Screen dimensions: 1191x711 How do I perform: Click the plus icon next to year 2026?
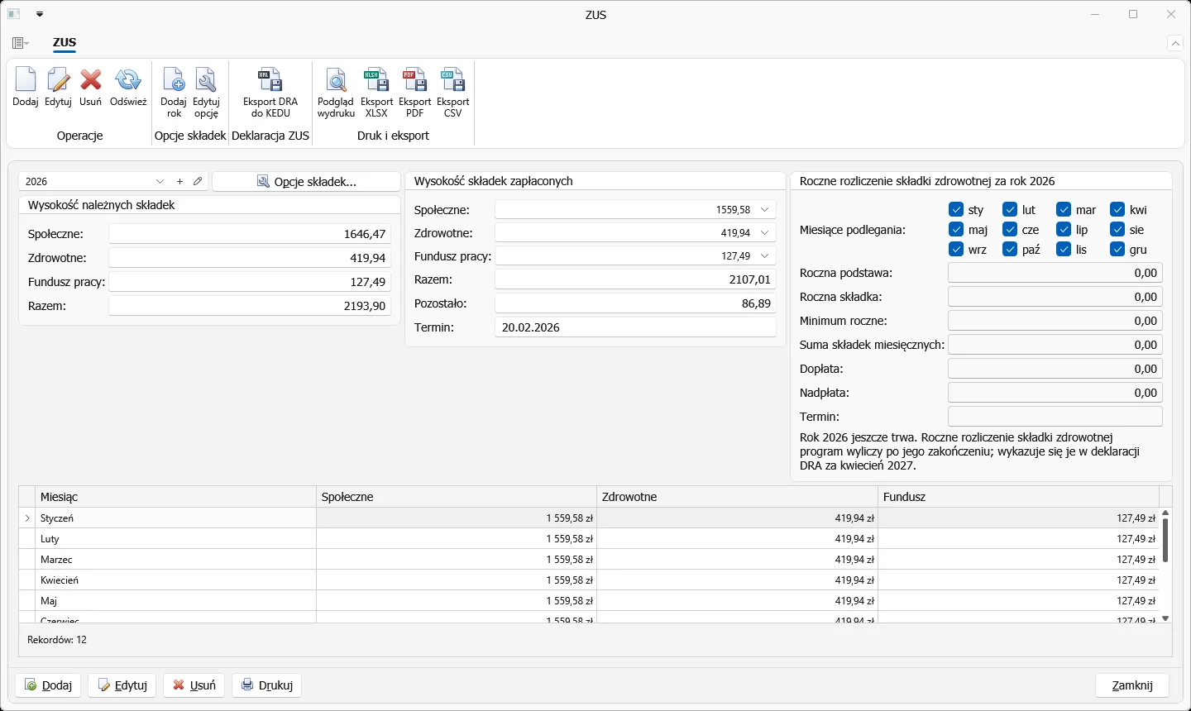pos(180,182)
